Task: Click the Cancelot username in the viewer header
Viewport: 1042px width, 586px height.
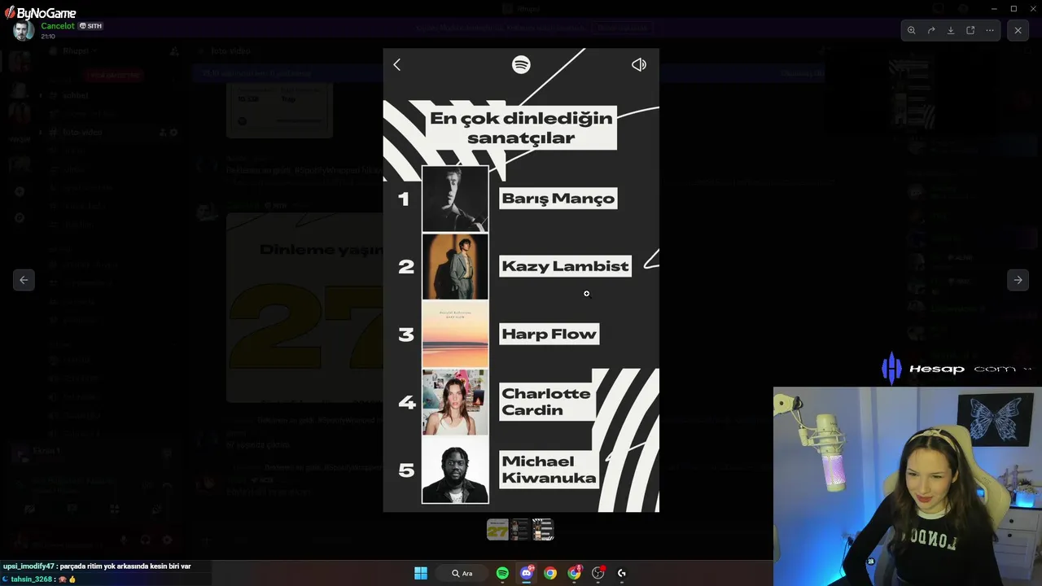Action: [58, 26]
